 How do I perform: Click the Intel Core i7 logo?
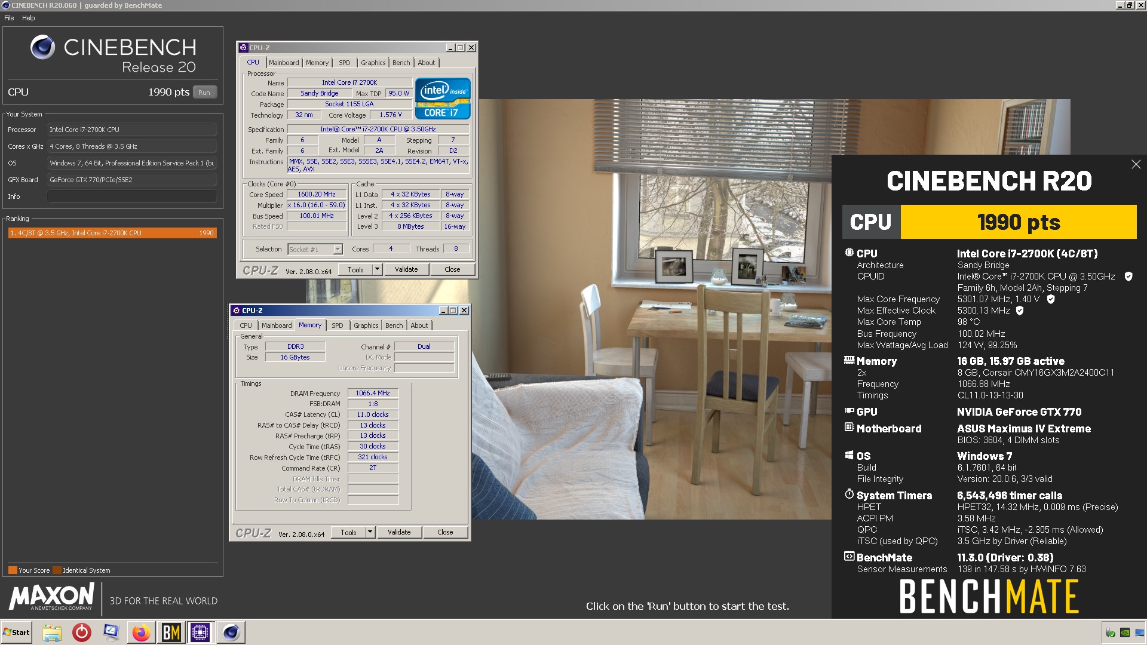coord(443,99)
